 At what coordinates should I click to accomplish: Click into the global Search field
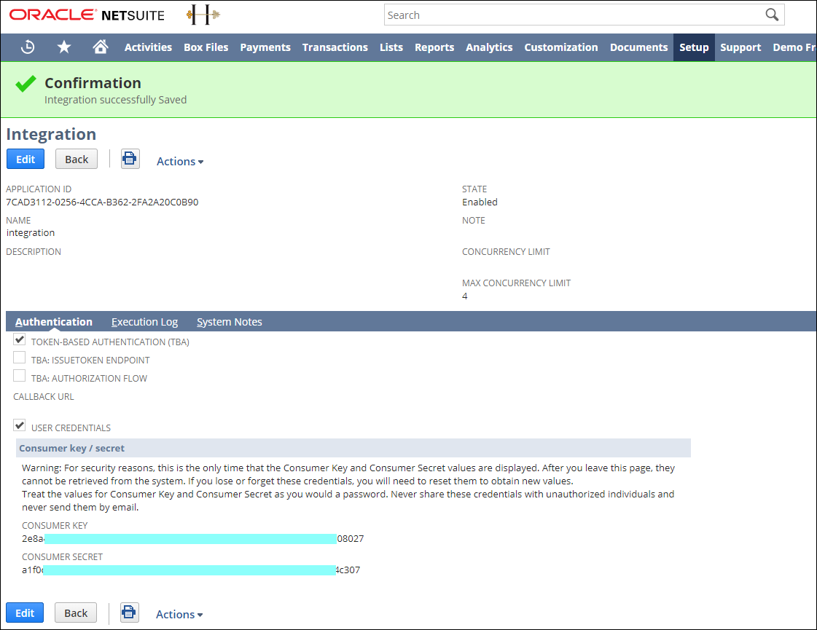[572, 15]
